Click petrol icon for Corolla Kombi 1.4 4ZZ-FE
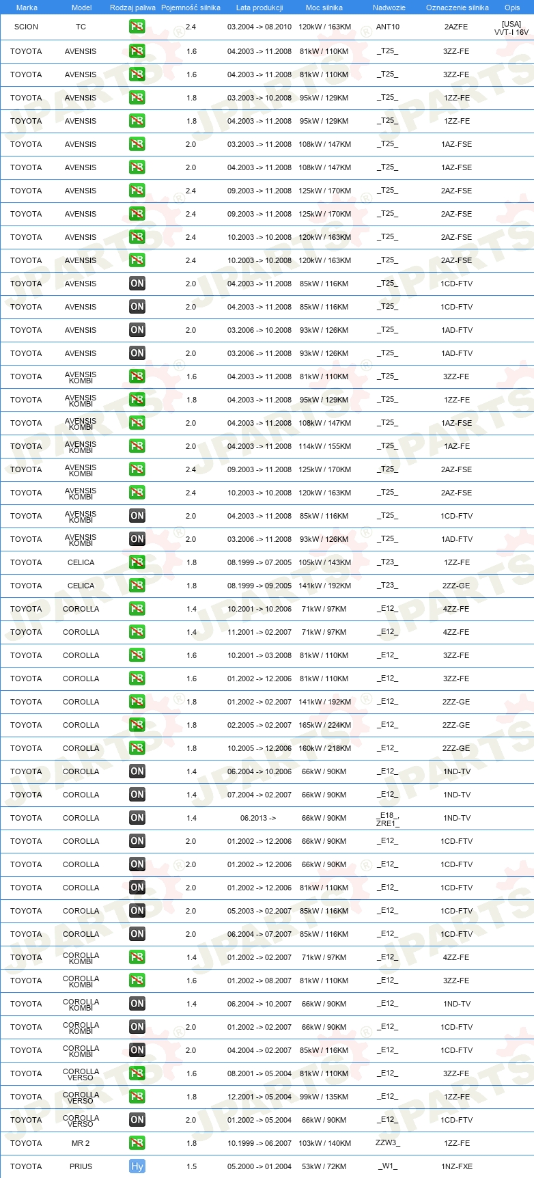 click(137, 957)
